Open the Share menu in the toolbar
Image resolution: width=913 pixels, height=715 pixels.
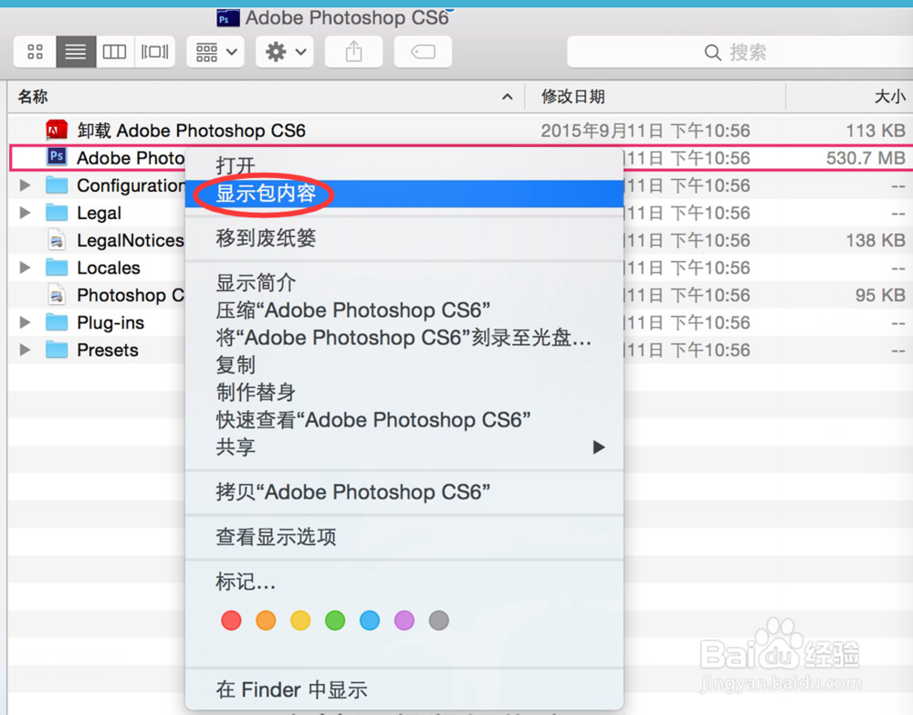[353, 52]
